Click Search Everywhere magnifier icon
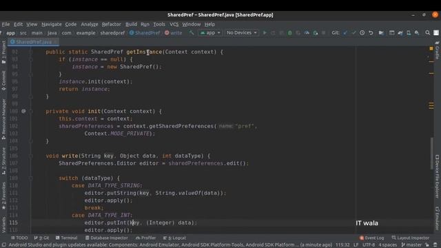The image size is (441, 248). point(427,33)
